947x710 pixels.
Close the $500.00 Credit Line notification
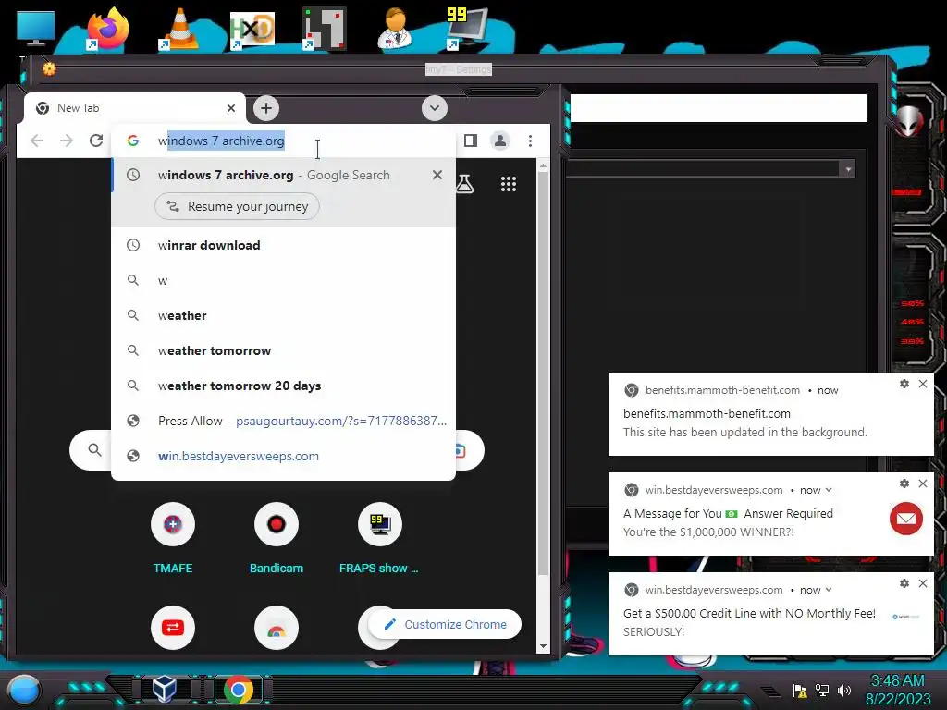923,583
